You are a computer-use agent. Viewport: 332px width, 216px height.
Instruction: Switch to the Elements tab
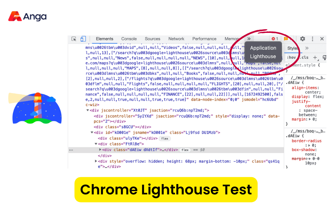104,39
